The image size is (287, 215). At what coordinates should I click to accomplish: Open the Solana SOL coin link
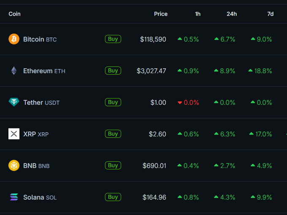[x=40, y=197]
